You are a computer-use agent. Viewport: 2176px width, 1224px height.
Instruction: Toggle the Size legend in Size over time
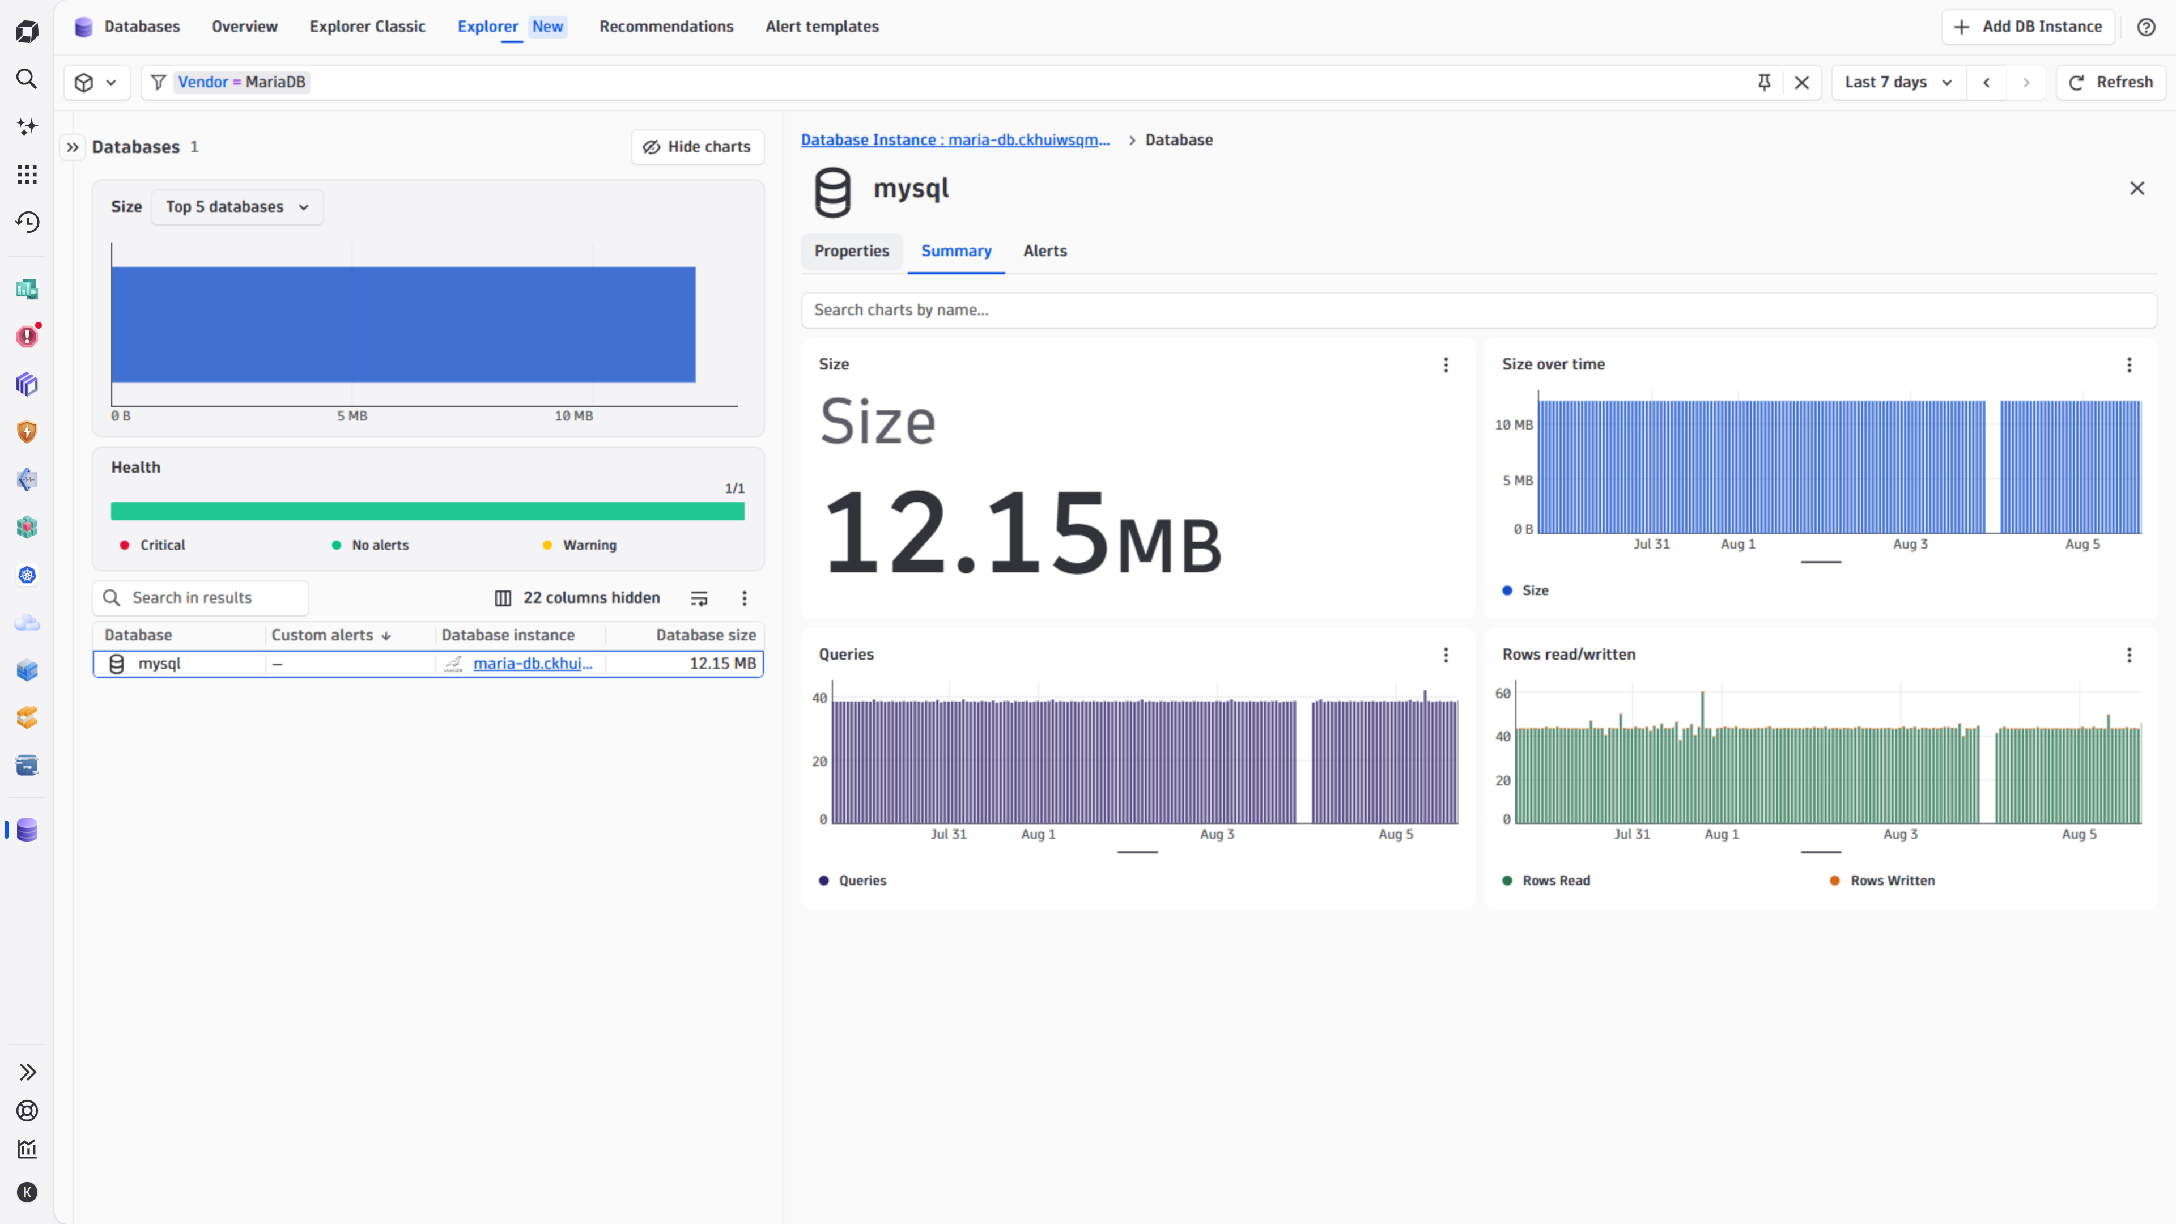pyautogui.click(x=1525, y=590)
